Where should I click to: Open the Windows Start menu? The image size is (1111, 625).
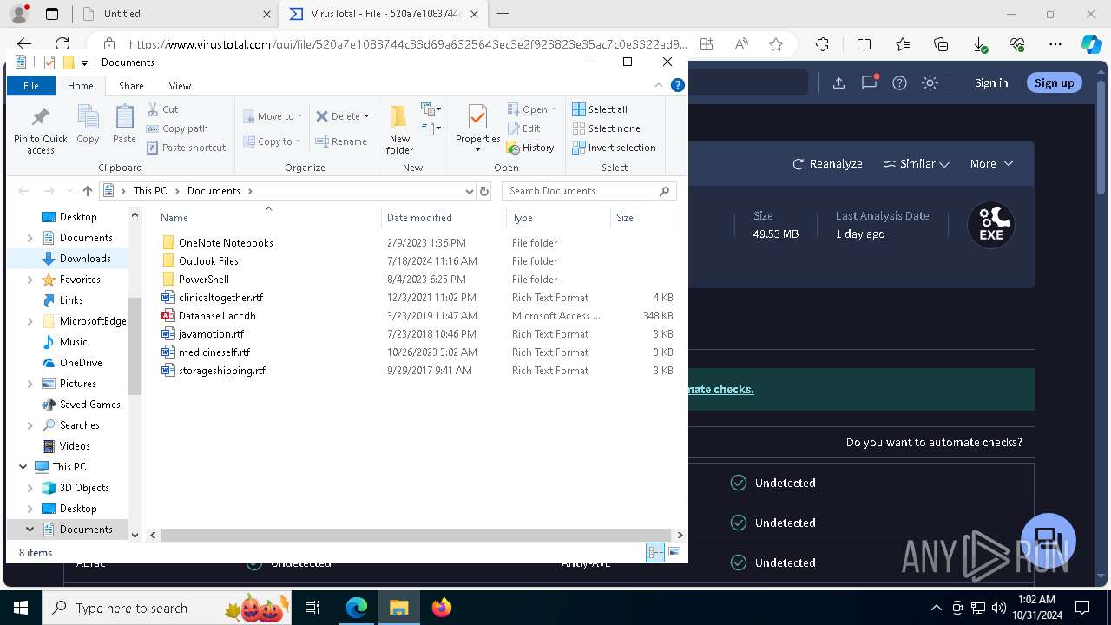[x=20, y=608]
